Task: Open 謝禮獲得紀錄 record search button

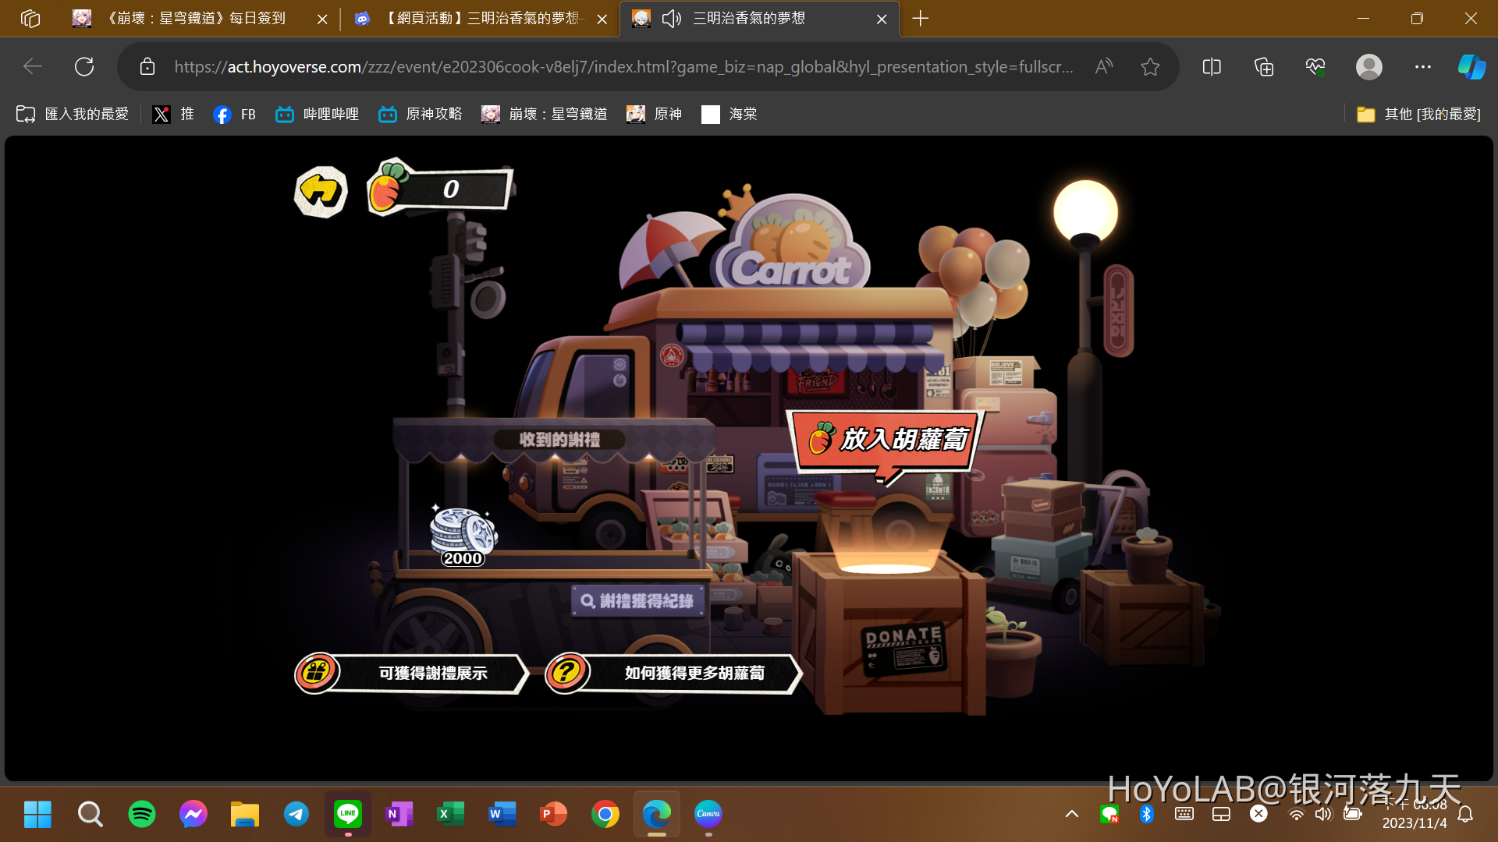Action: (x=637, y=601)
